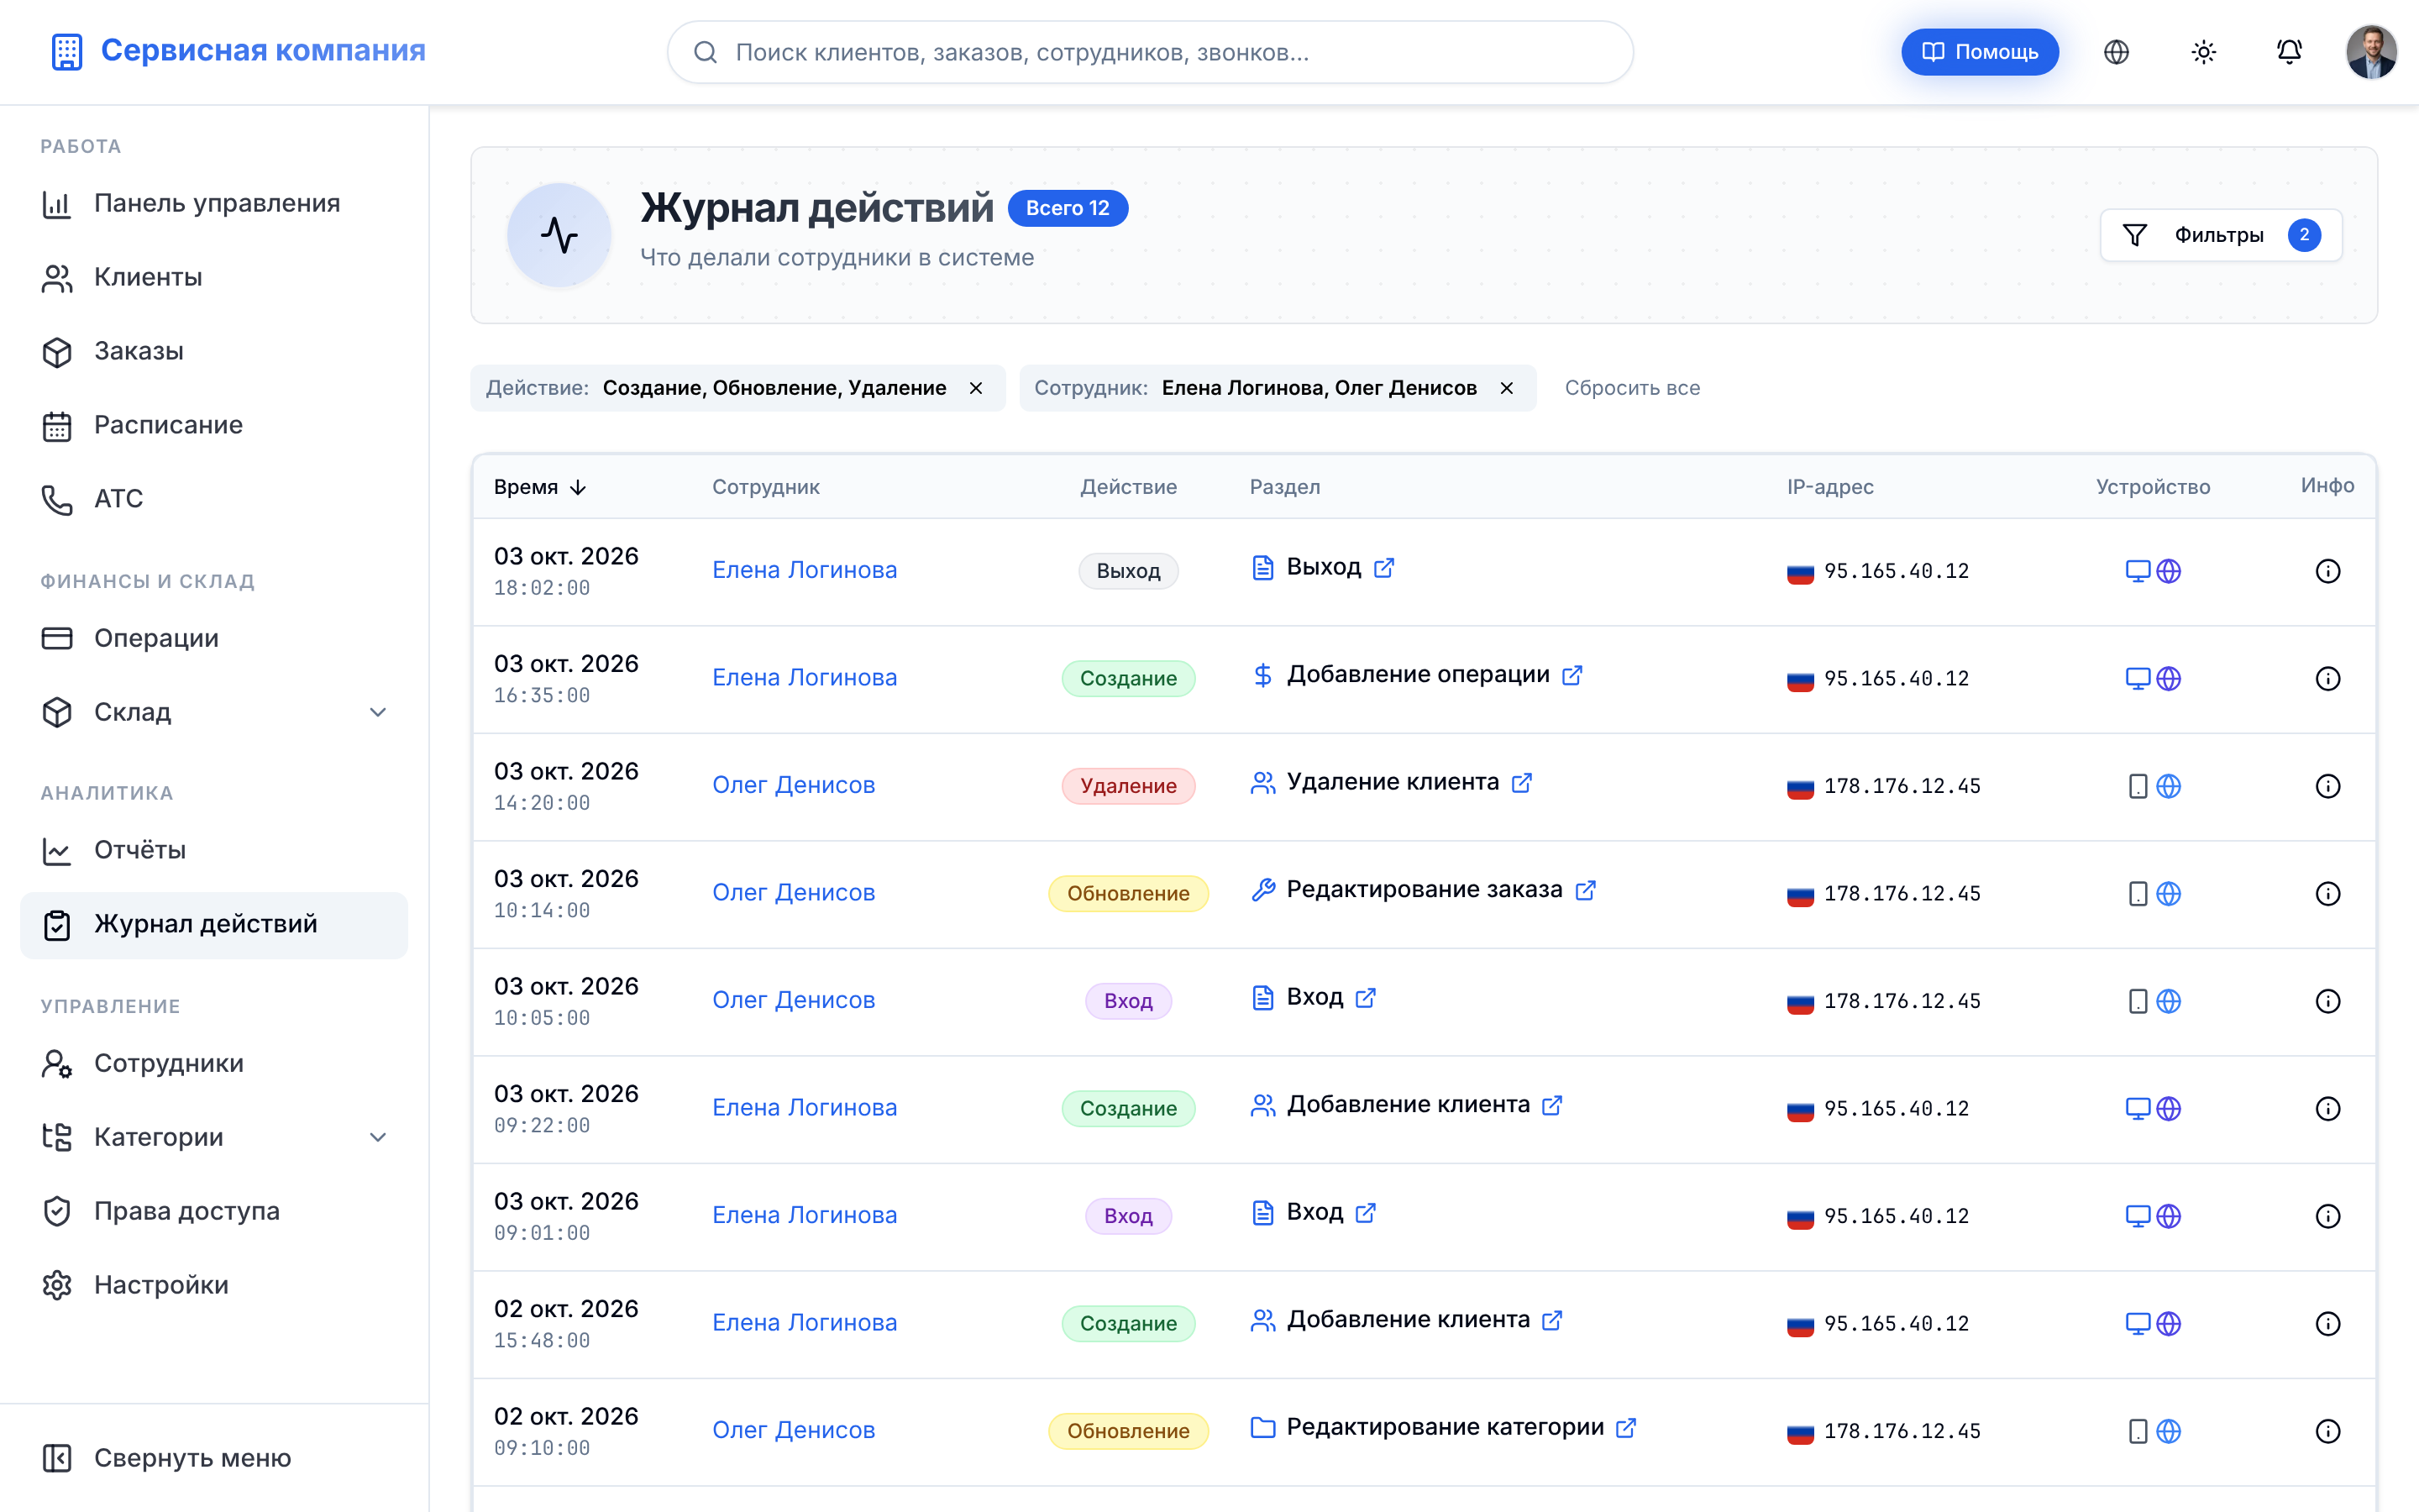Open Елена Логинова link in 18:02:00 row

[x=804, y=570]
